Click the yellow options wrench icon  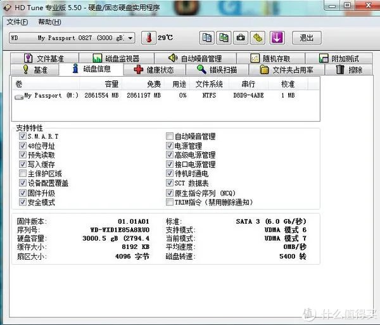pos(258,38)
